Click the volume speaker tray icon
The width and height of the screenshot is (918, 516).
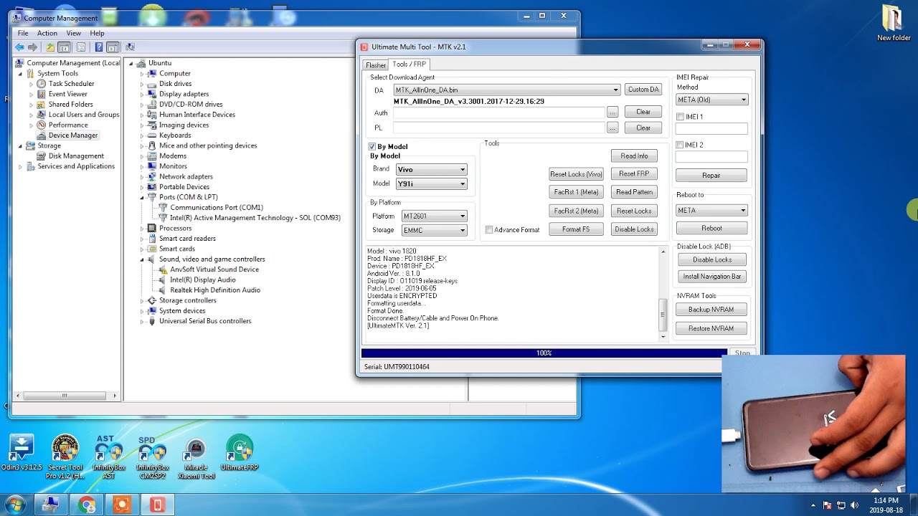click(855, 505)
